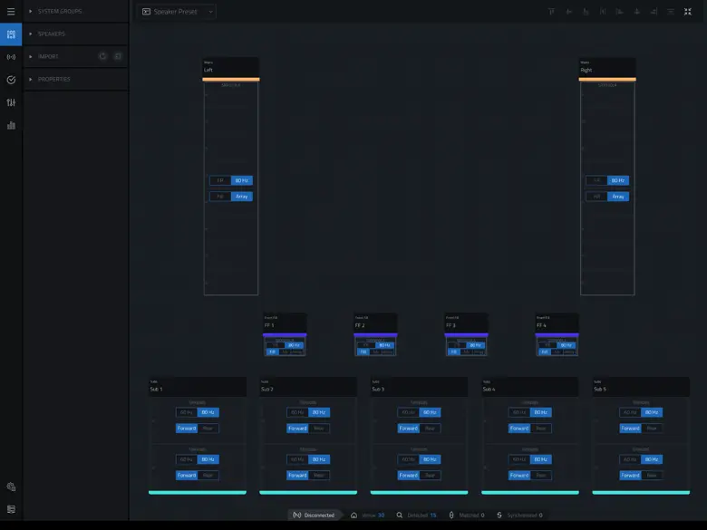
Task: Select the Sub 3 speaker header
Action: tap(419, 387)
